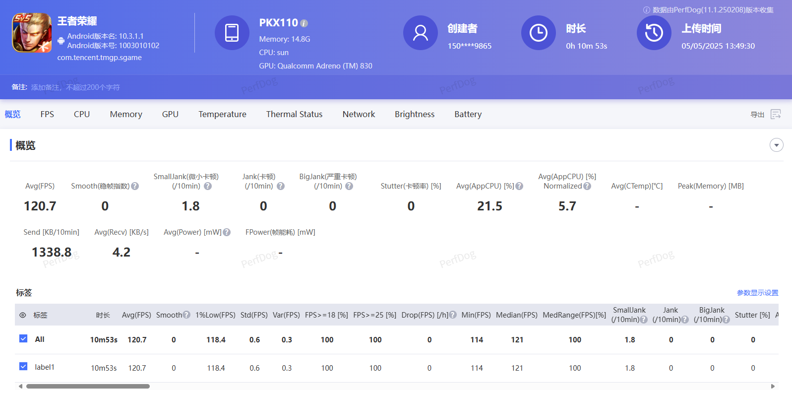The width and height of the screenshot is (792, 393).
Task: Collapse the 概览 section with round arrow
Action: pos(777,145)
